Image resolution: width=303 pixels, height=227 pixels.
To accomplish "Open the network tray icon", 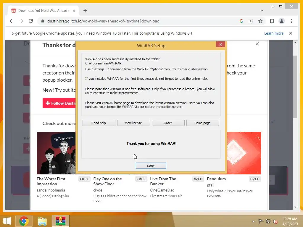I will point(268,221).
